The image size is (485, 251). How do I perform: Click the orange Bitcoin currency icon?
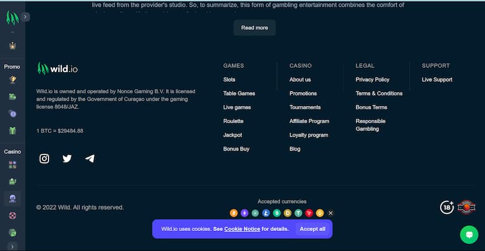[234, 213]
